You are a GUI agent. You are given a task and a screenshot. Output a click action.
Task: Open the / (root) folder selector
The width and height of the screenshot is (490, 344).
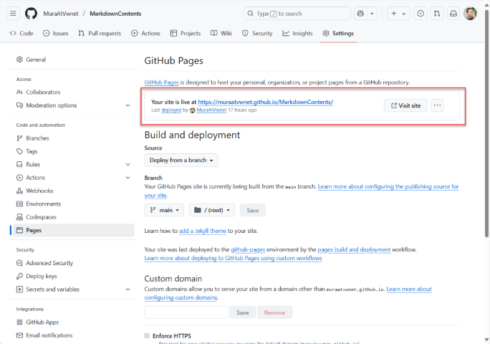[x=211, y=210]
